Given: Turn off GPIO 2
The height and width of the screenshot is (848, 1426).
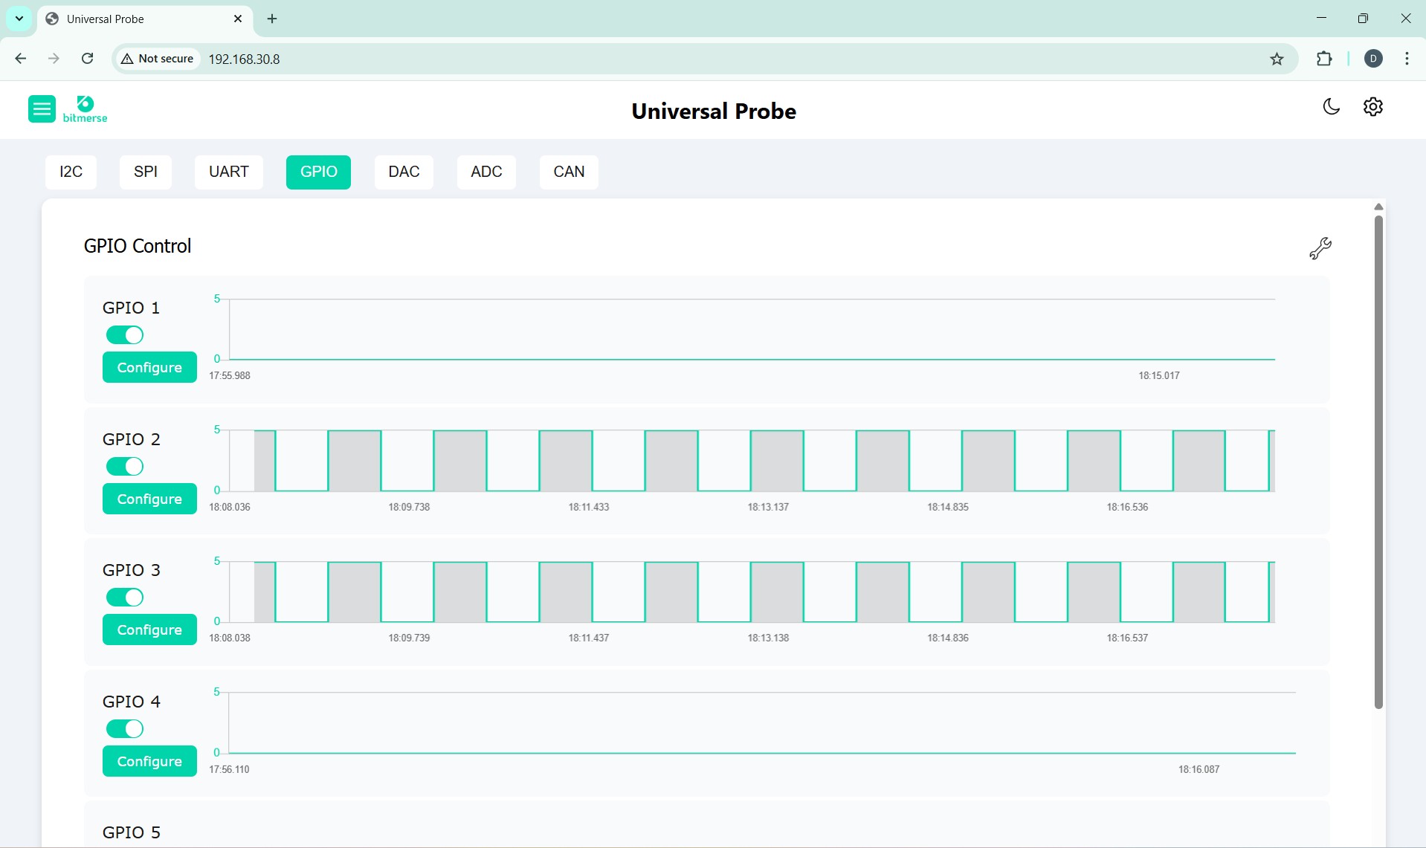Looking at the screenshot, I should (124, 466).
